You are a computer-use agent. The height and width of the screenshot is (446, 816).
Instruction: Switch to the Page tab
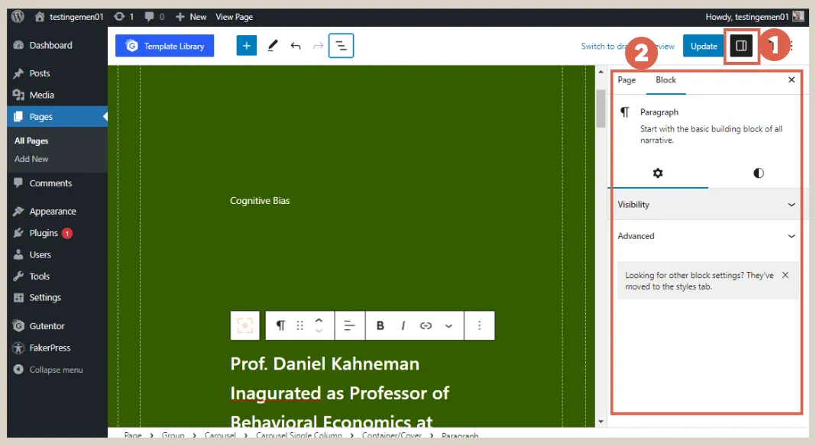[x=627, y=80]
